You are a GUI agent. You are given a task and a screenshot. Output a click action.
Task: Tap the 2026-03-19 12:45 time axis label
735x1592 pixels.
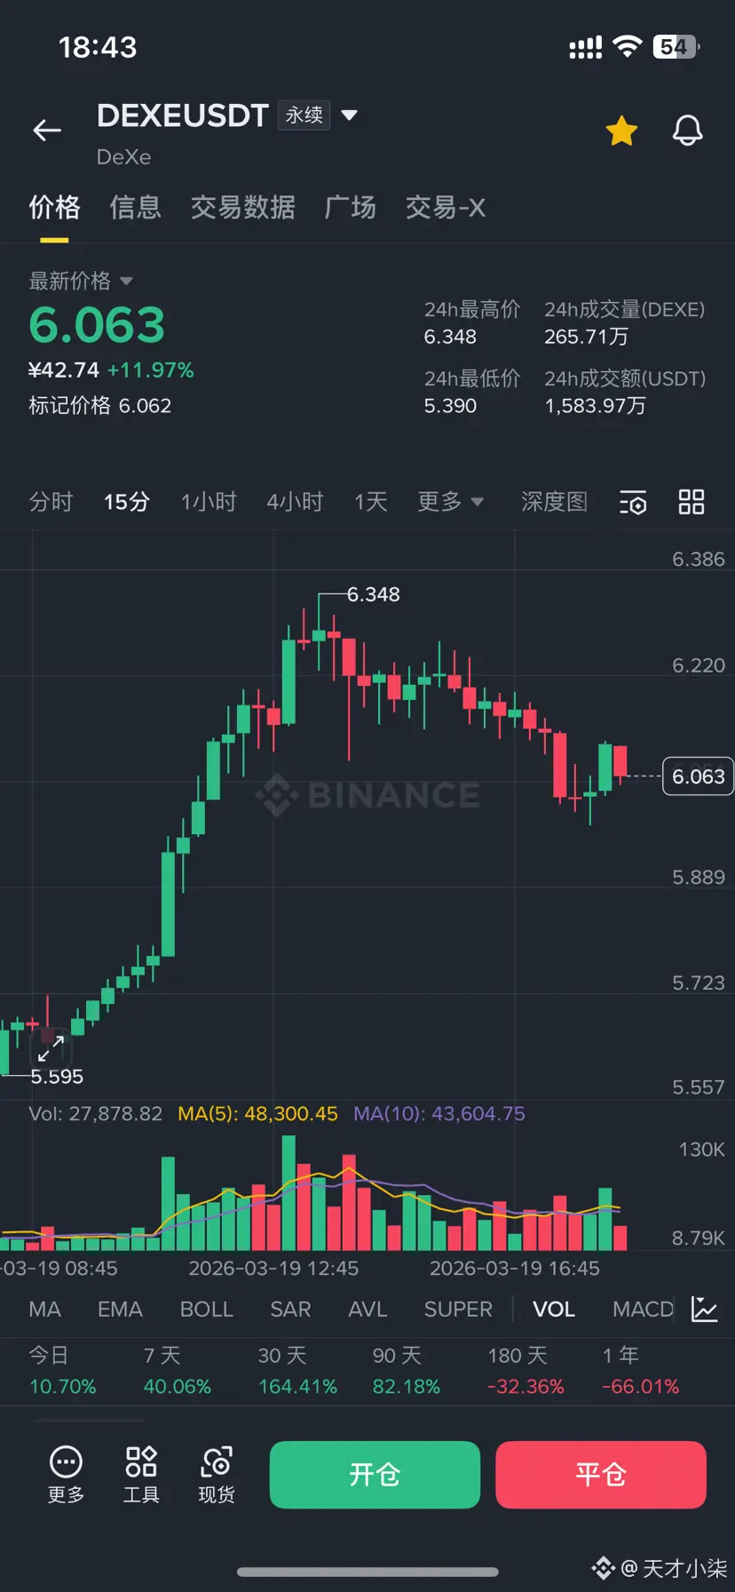pyautogui.click(x=273, y=1269)
